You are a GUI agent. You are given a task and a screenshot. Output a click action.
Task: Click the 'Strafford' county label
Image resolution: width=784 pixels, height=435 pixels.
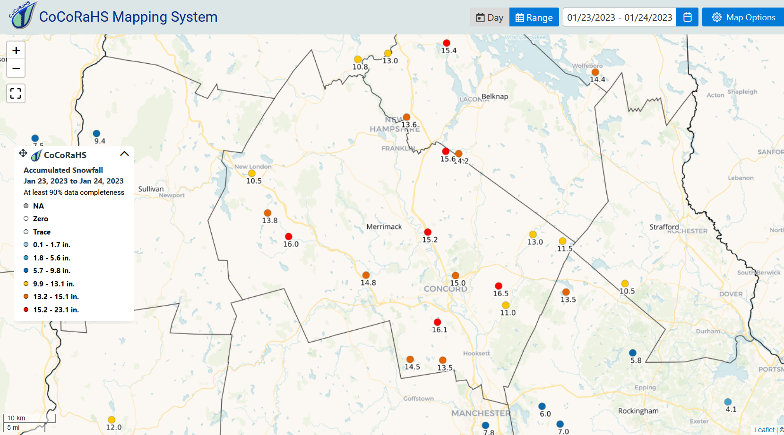click(664, 227)
